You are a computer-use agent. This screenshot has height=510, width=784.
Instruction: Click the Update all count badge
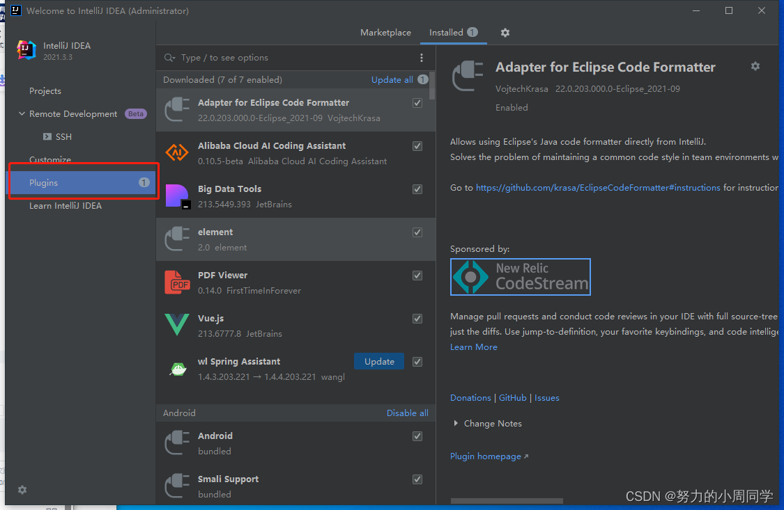click(422, 80)
